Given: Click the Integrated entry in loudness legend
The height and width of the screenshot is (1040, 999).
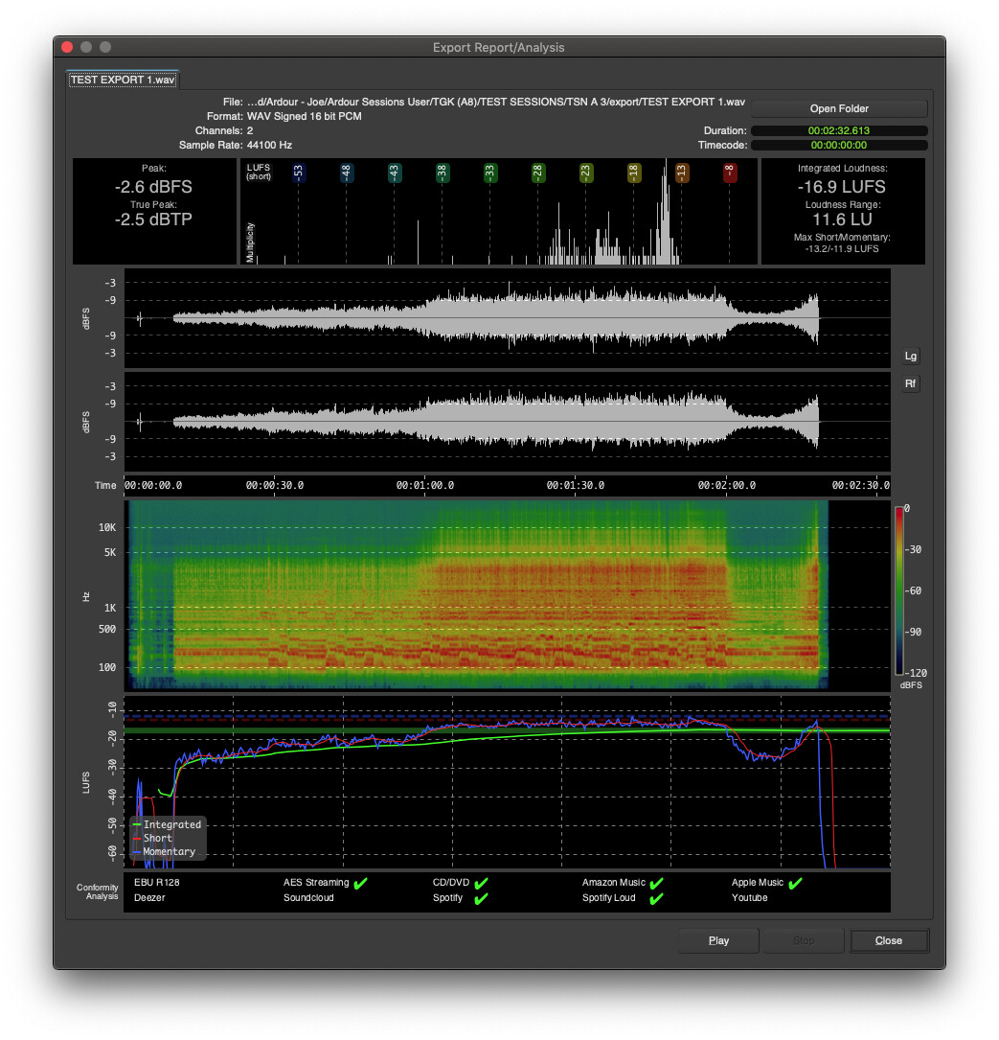Looking at the screenshot, I should coord(171,824).
